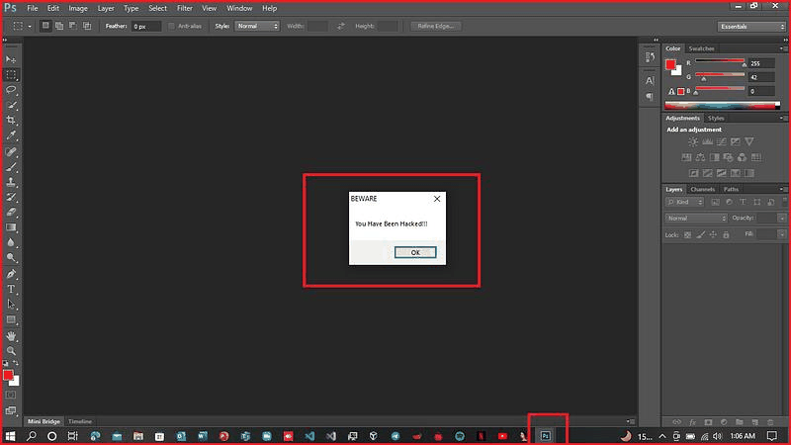
Task: Enable the Anti-alias checkbox
Action: coord(171,27)
